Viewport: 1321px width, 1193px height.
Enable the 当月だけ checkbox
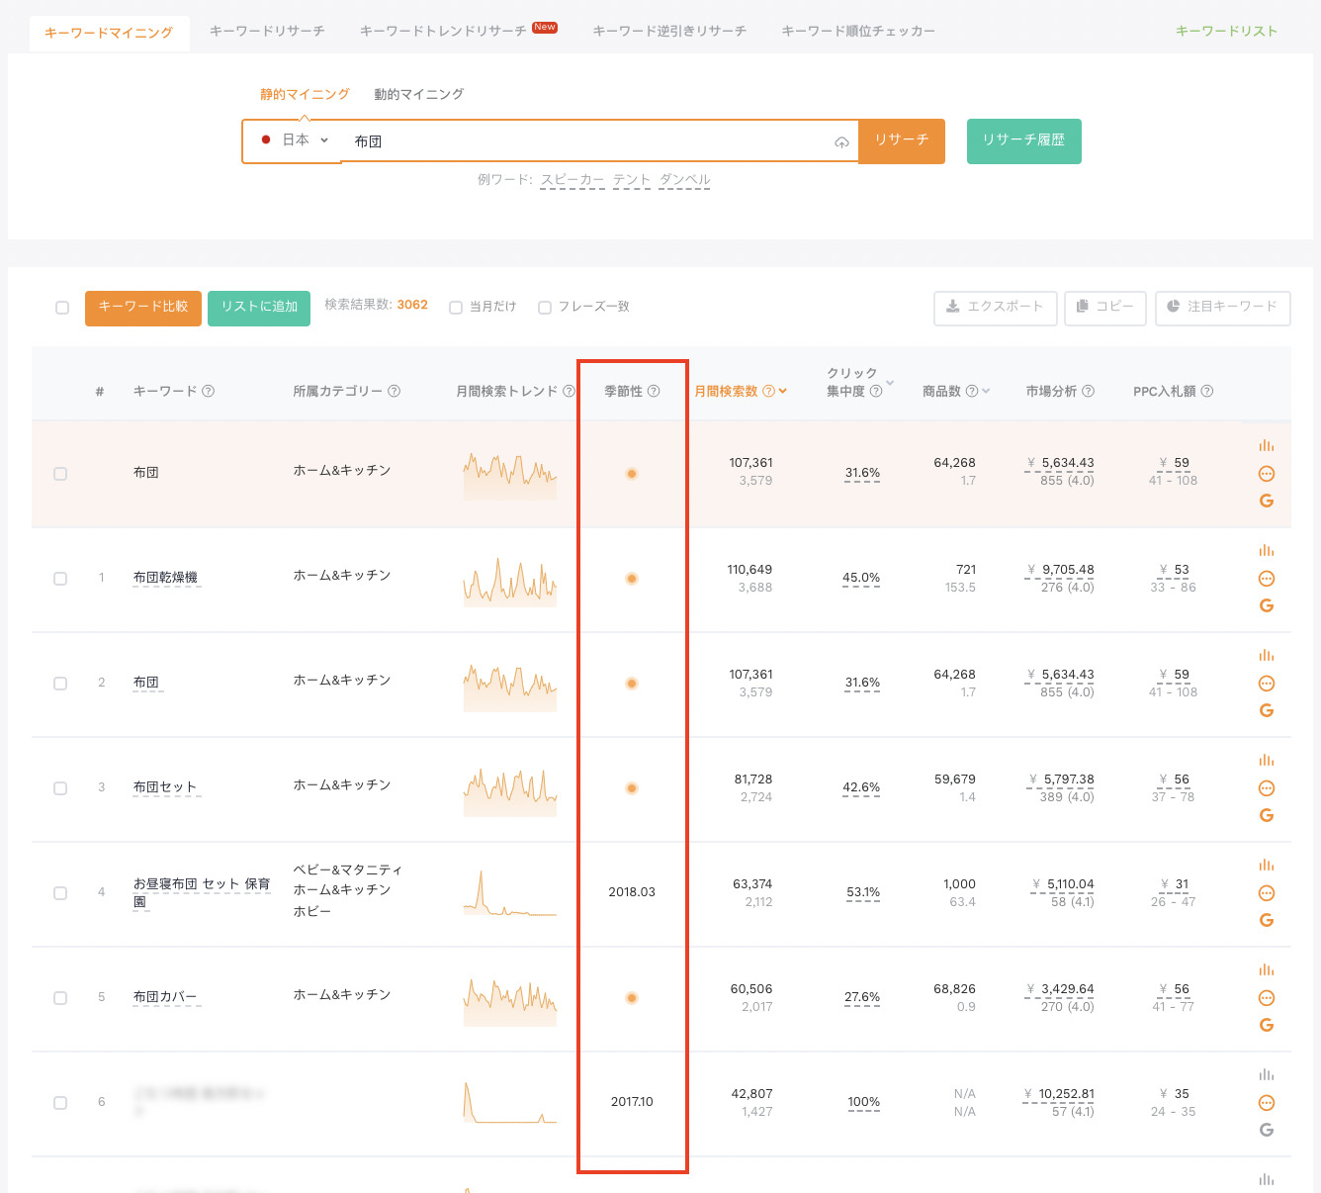point(456,308)
